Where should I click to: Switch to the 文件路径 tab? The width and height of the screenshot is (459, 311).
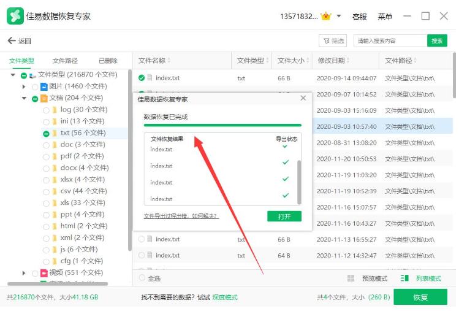pos(65,61)
